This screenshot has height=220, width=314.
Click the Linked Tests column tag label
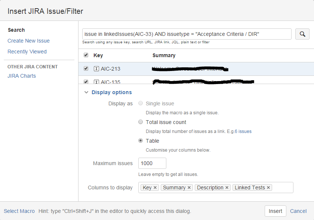pyautogui.click(x=250, y=188)
